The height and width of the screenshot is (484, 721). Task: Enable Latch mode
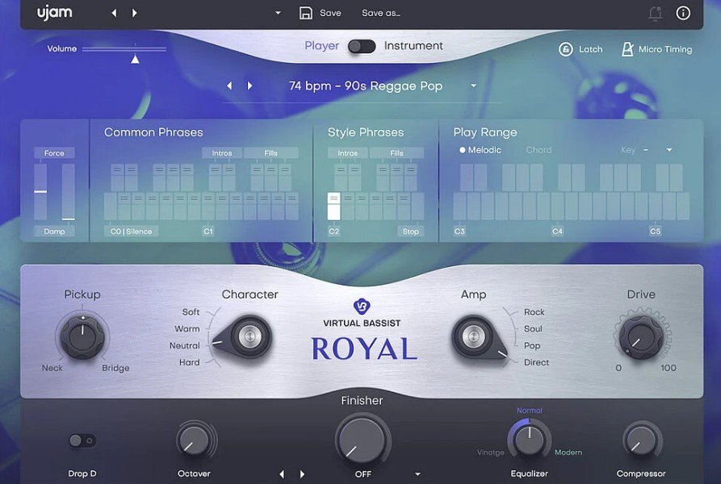pyautogui.click(x=581, y=49)
